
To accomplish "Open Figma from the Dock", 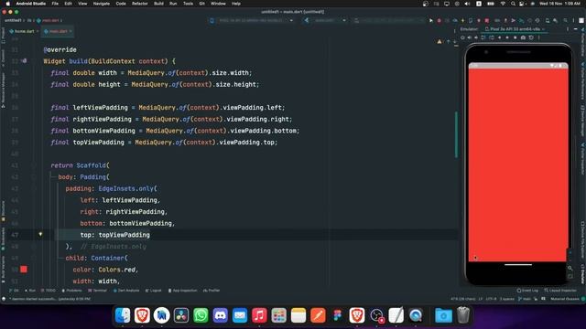I will (x=338, y=315).
